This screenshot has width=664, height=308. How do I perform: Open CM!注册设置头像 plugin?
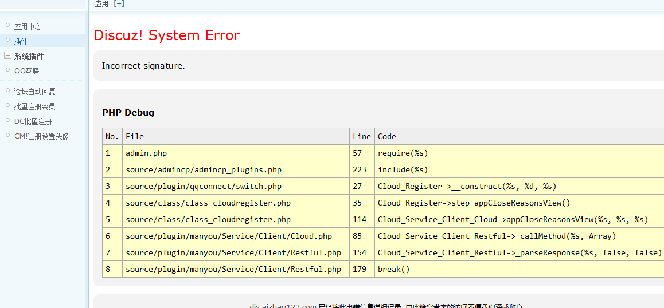[41, 136]
